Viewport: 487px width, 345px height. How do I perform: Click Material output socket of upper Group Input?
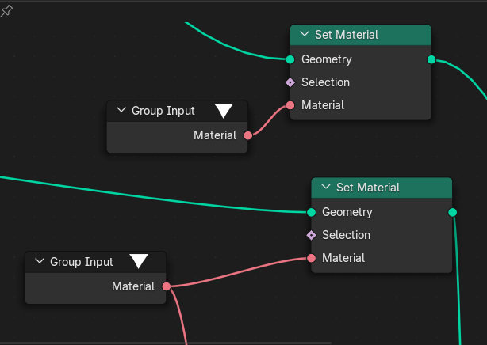[247, 135]
